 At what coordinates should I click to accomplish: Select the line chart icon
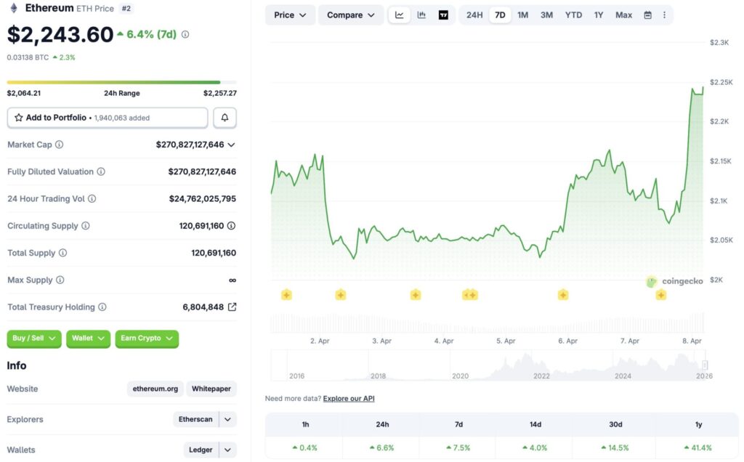tap(400, 14)
